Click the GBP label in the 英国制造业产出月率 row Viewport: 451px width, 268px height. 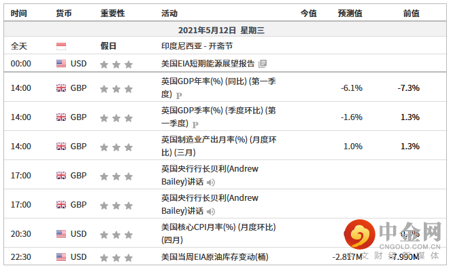[x=78, y=147]
